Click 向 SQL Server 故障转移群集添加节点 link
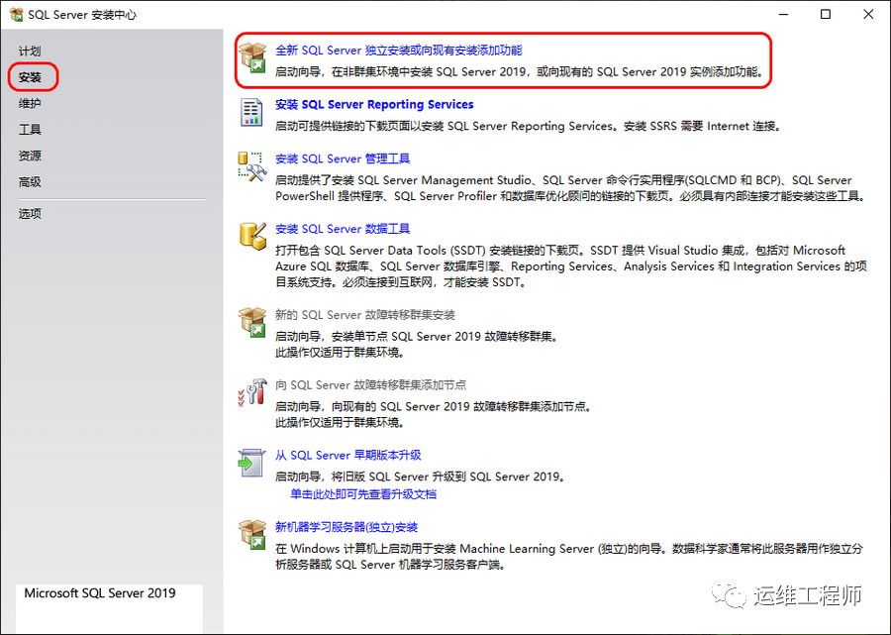The width and height of the screenshot is (891, 635). tap(370, 385)
